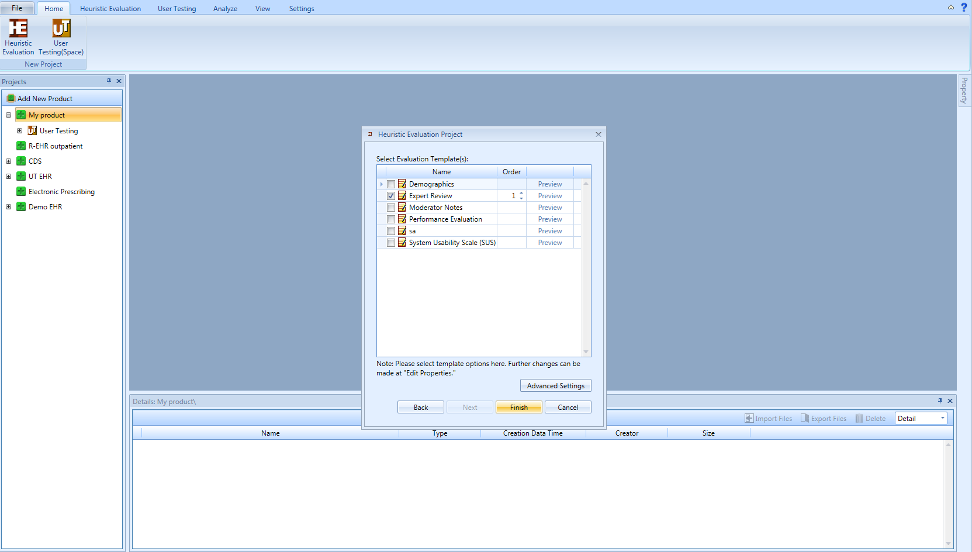The height and width of the screenshot is (552, 972).
Task: Open Advanced Settings in the dialog
Action: pos(555,386)
